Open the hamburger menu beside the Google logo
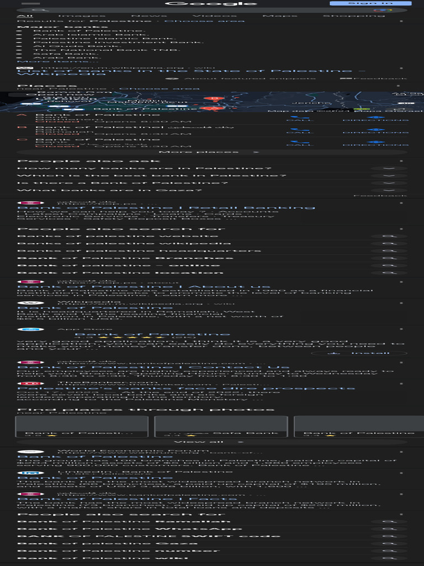424x566 pixels. [31, 4]
